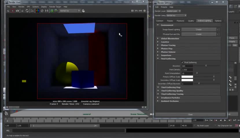Open the Render Layer masterLayer dropdown
This screenshot has height=138, width=240.
173,11
